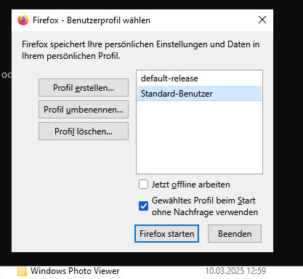
Task: Enable the Jetzt offline arbeiten checkbox
Action: coord(143,185)
